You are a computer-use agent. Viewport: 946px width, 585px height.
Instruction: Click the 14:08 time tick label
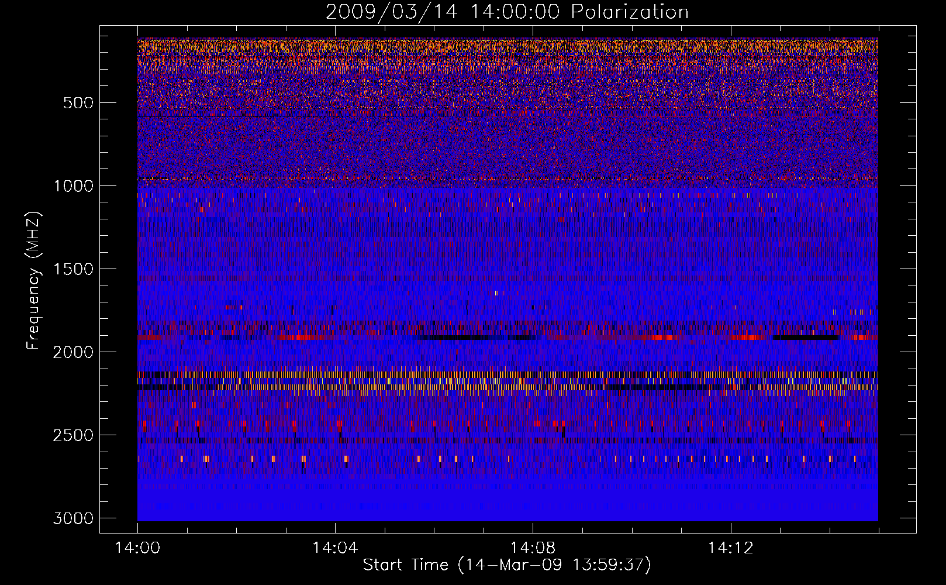coord(533,548)
